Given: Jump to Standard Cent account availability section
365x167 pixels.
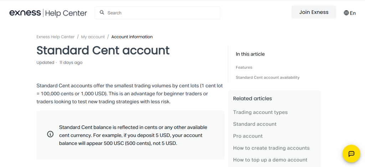Looking at the screenshot, I should [x=267, y=77].
